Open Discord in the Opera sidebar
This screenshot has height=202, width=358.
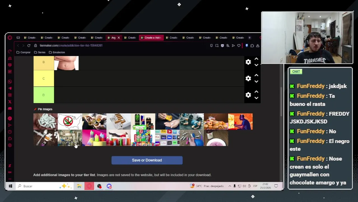pyautogui.click(x=10, y=109)
